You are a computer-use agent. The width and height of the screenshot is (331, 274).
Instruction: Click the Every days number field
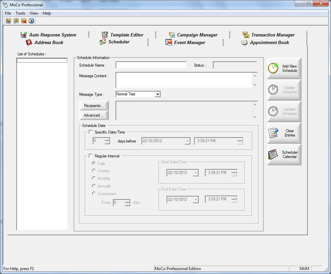[x=119, y=202]
